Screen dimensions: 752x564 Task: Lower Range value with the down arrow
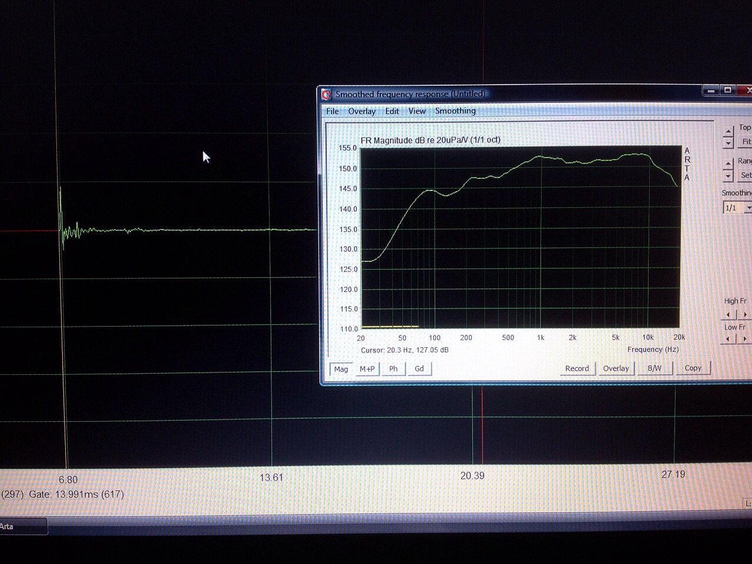(x=728, y=176)
